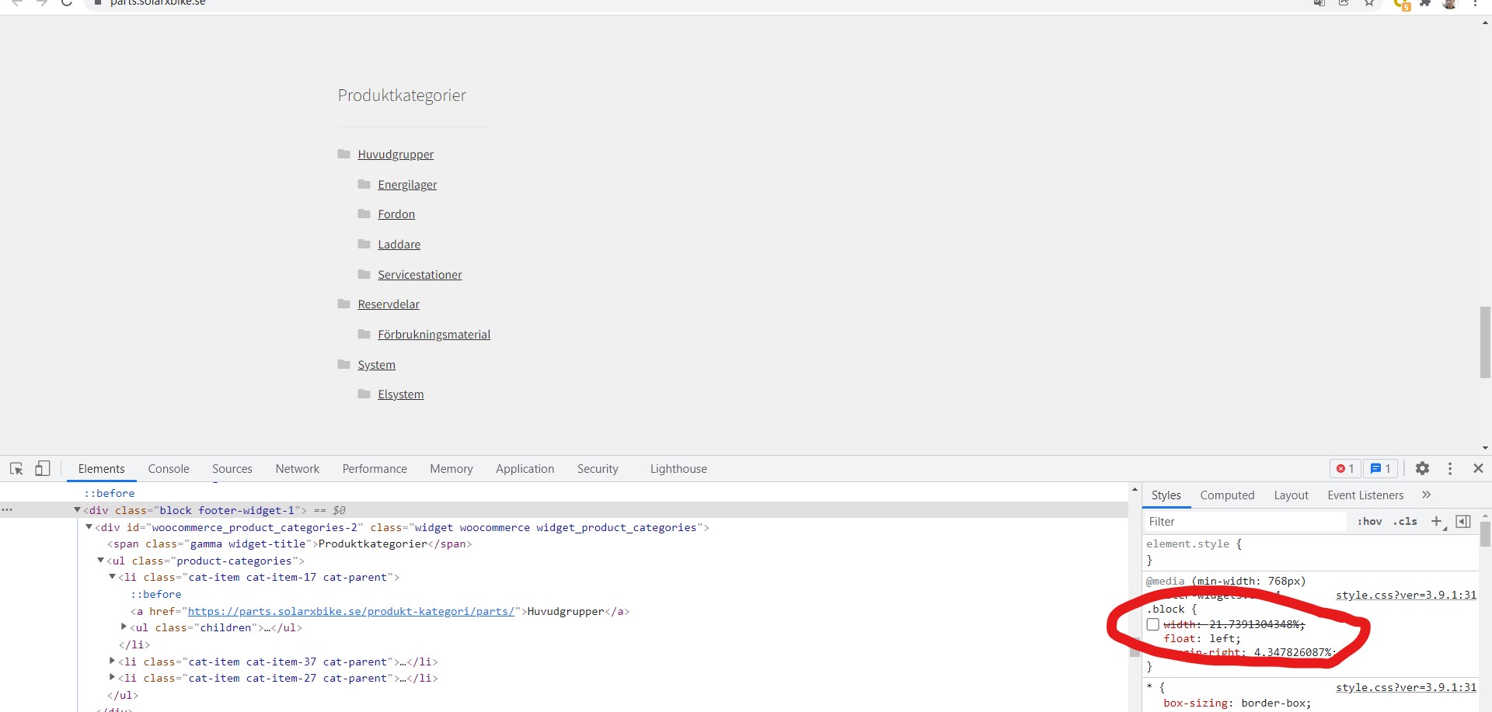The image size is (1492, 712).
Task: Open the Energilager category link
Action: [407, 185]
